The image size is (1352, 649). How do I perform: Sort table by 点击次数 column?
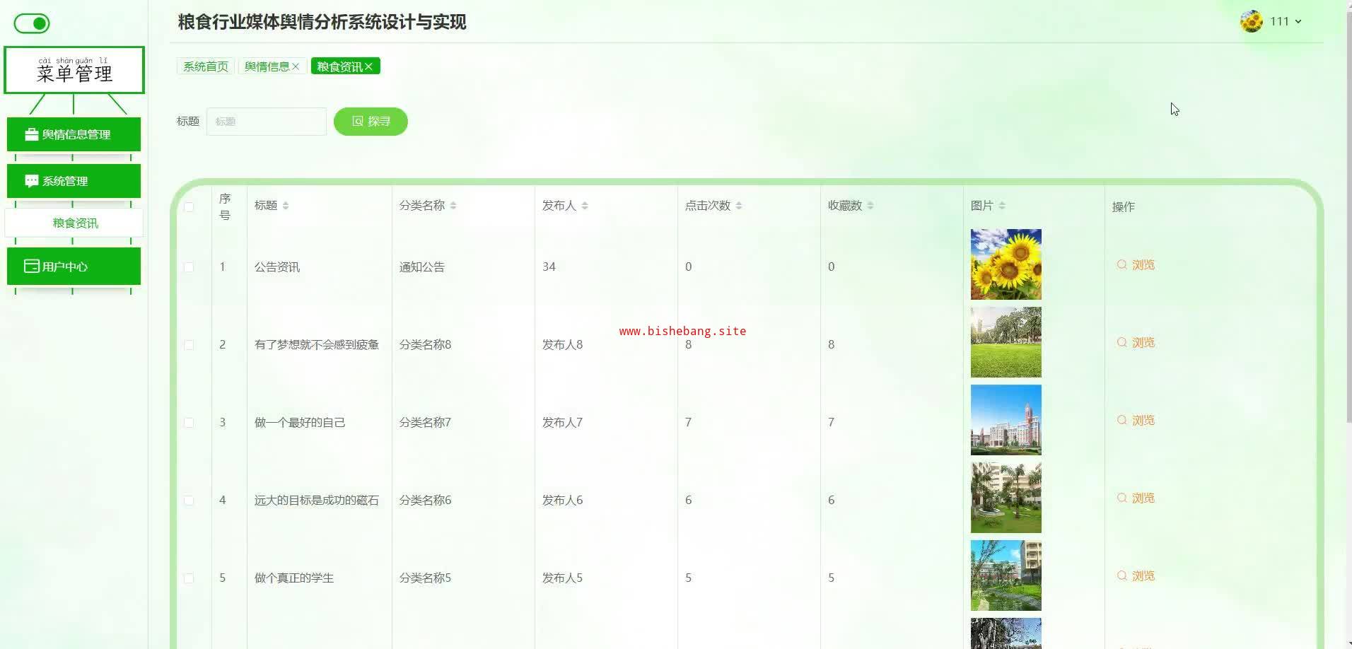739,206
